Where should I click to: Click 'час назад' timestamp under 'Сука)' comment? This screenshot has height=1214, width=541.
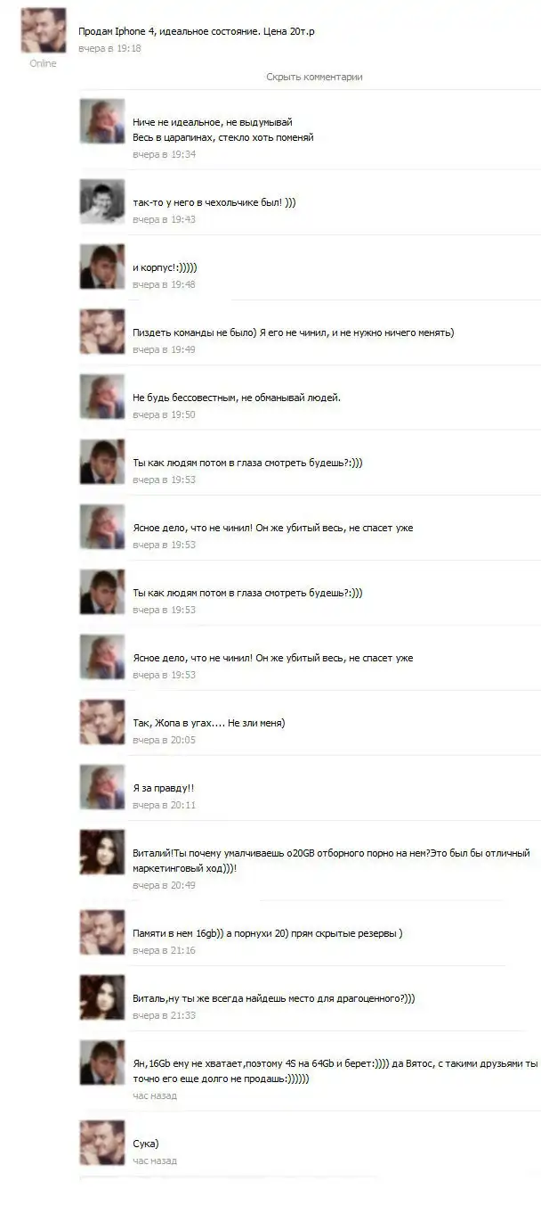pyautogui.click(x=155, y=1161)
